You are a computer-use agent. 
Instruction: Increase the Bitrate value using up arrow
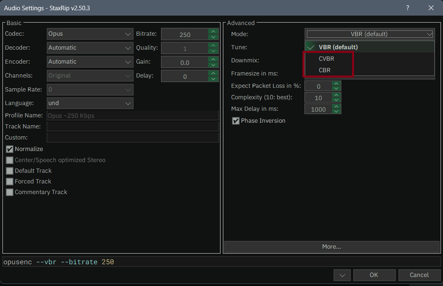click(214, 32)
